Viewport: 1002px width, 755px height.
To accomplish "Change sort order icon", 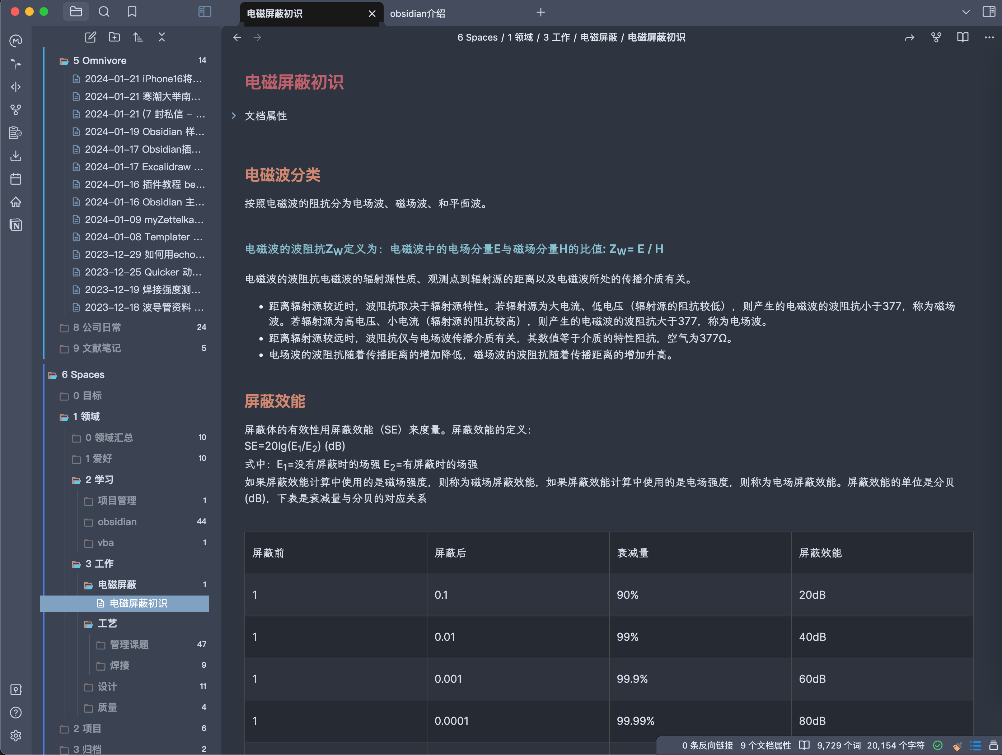I will click(x=138, y=37).
